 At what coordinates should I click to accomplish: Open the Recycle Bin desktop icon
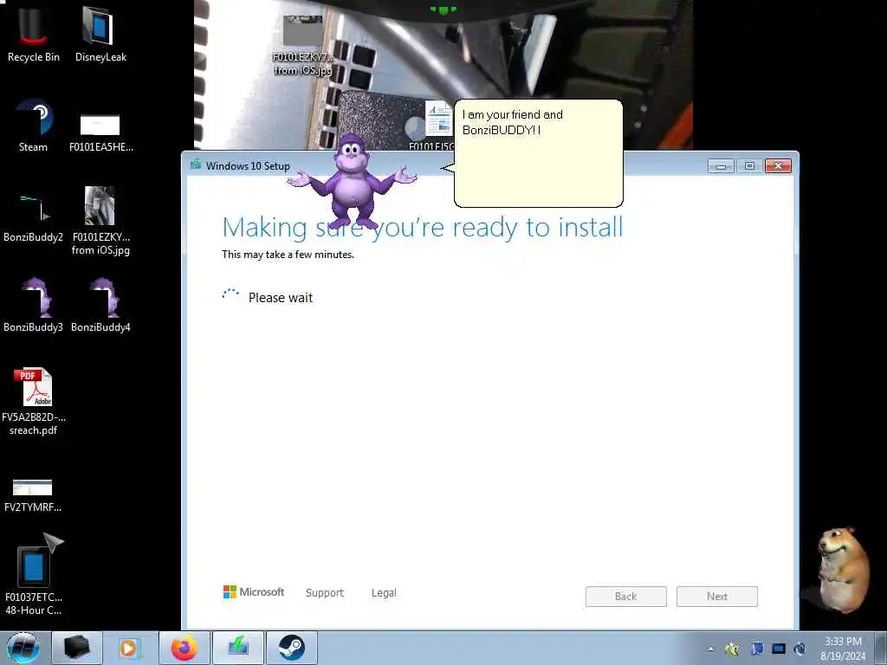33,34
